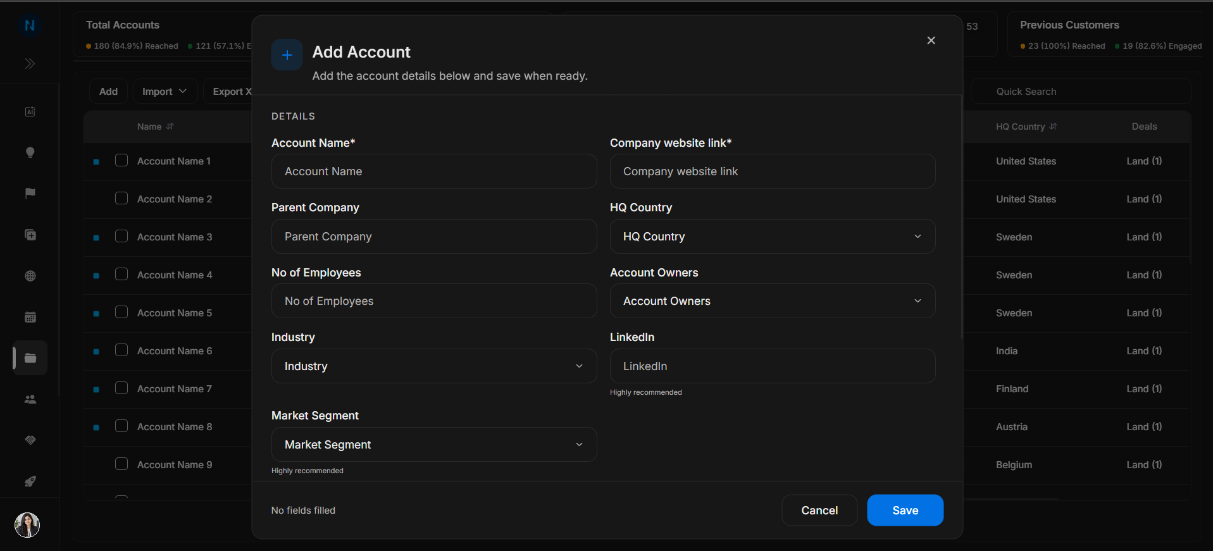Check the Account Name 3 checkbox
The height and width of the screenshot is (551, 1213).
121,237
